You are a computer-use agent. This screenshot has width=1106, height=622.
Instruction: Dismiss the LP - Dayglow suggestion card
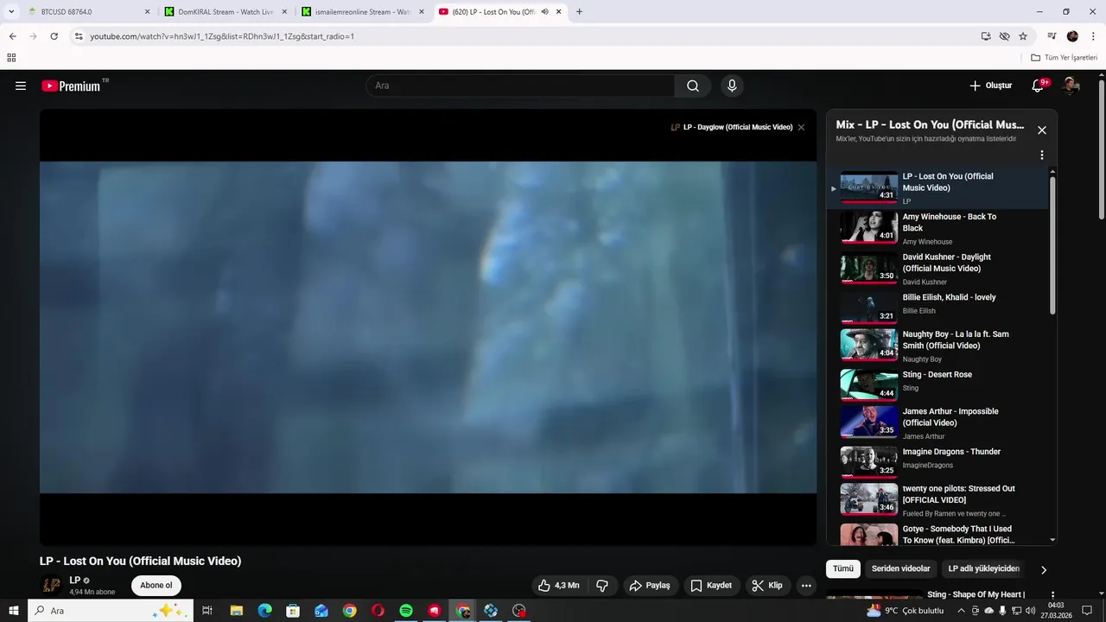pos(801,127)
